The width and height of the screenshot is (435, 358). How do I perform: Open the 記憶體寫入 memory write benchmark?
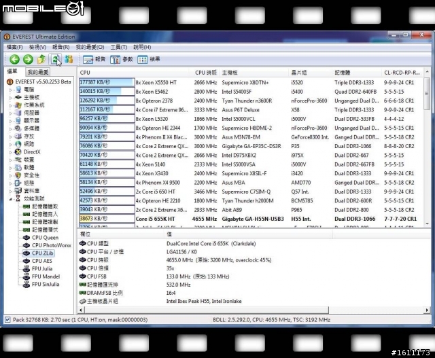pyautogui.click(x=41, y=214)
